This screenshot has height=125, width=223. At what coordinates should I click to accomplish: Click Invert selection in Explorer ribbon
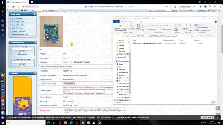202,30
